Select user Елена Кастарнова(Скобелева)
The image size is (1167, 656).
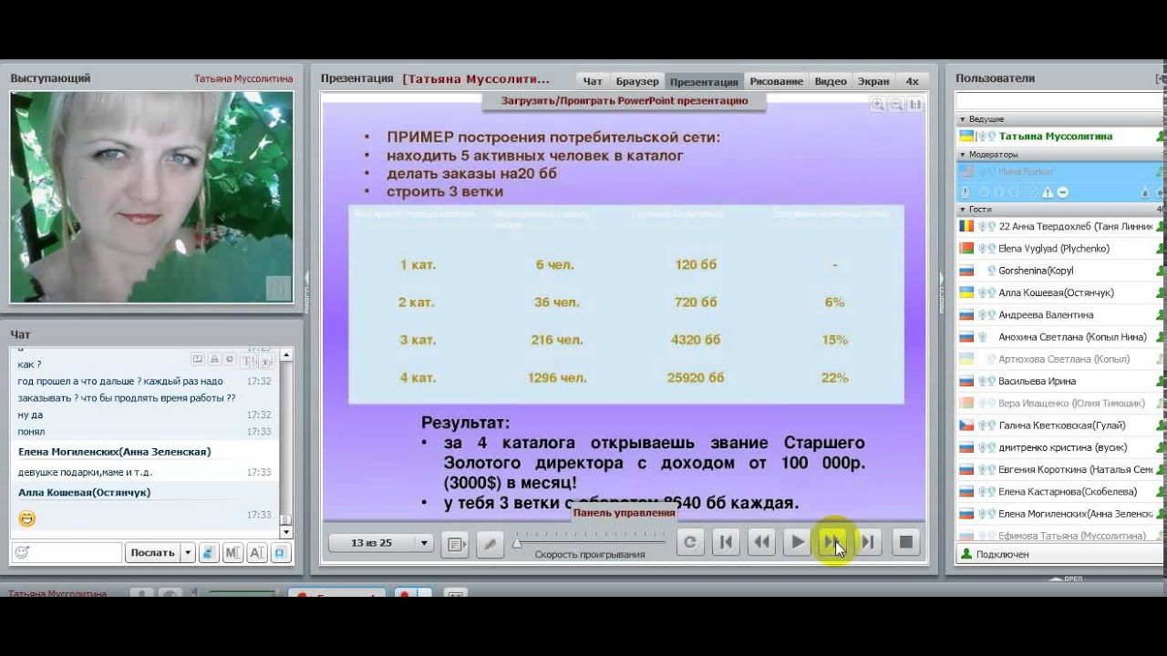[x=1068, y=491]
